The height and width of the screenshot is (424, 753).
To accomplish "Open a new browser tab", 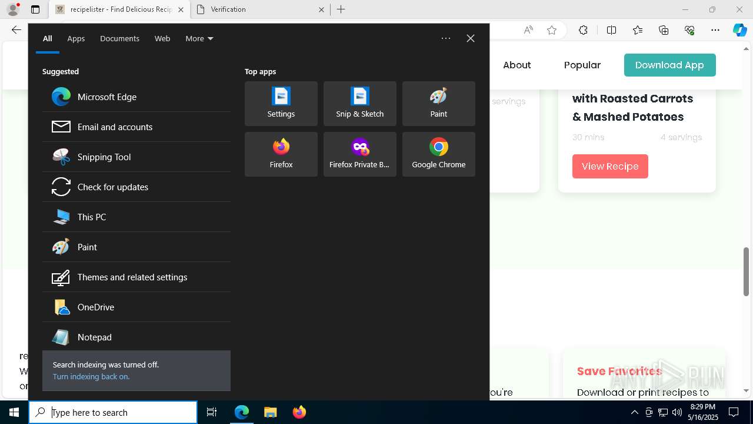I will point(341,9).
